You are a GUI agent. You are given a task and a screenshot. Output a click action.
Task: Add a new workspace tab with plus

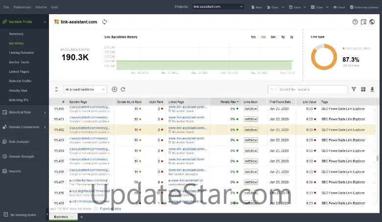click(82, 217)
